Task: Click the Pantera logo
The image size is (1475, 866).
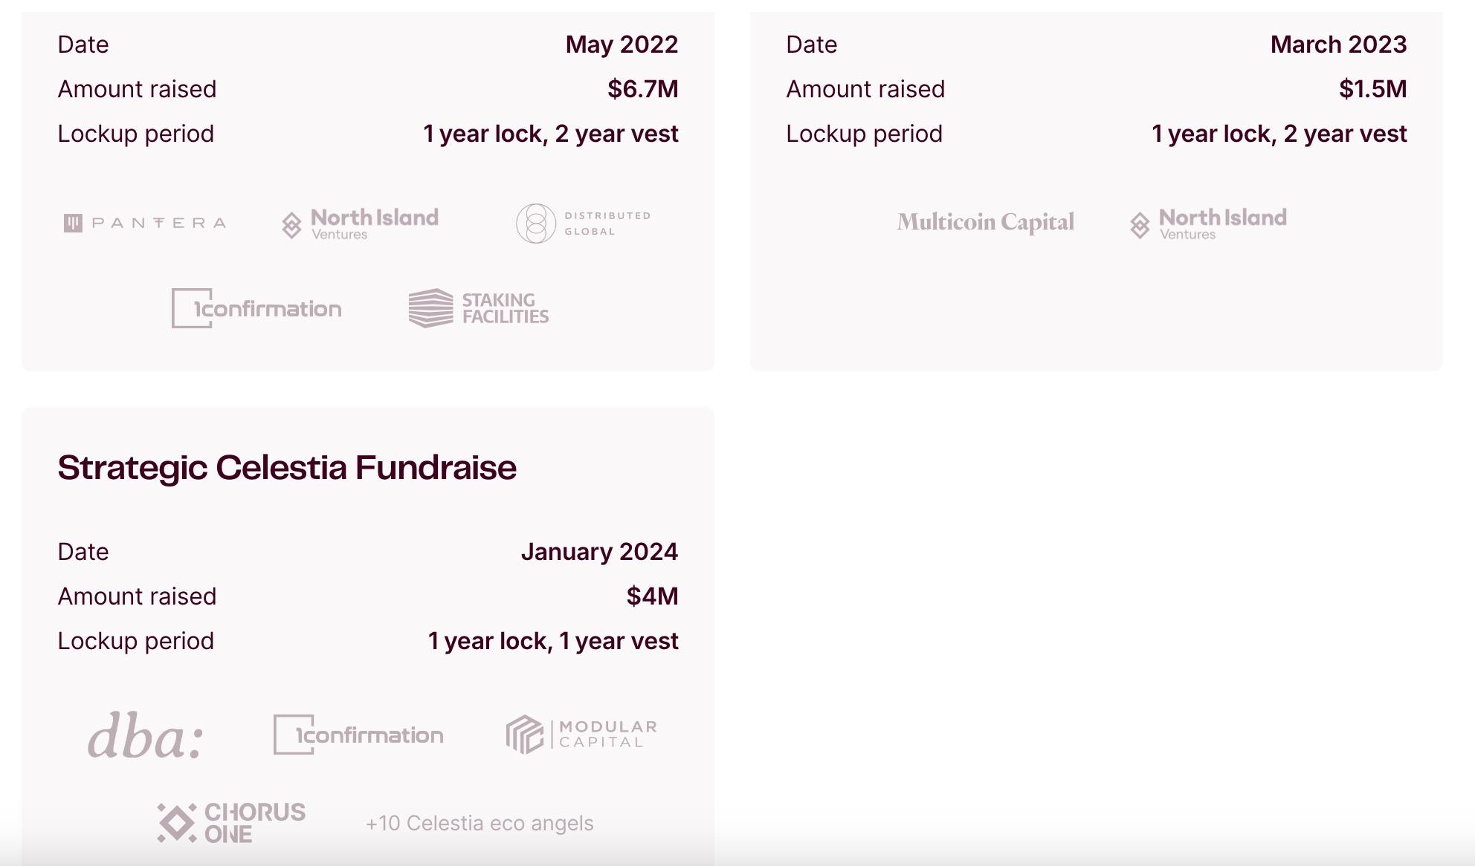Action: pyautogui.click(x=145, y=223)
